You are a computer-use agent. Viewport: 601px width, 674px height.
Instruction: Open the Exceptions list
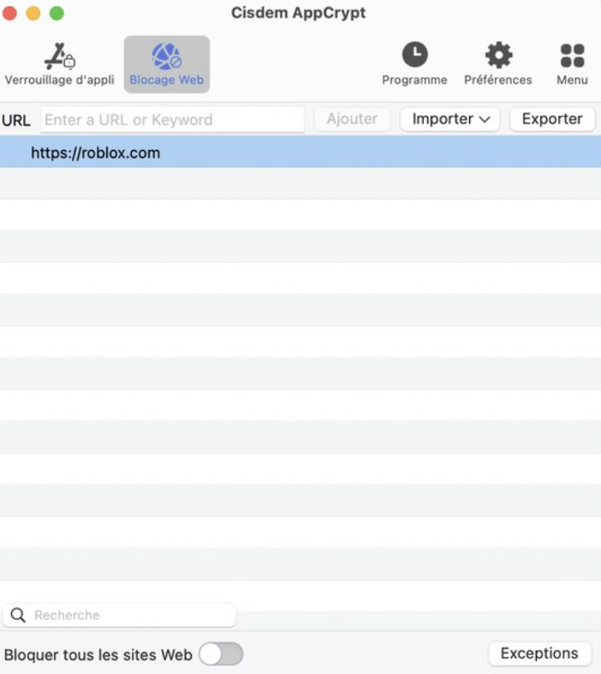pos(539,653)
